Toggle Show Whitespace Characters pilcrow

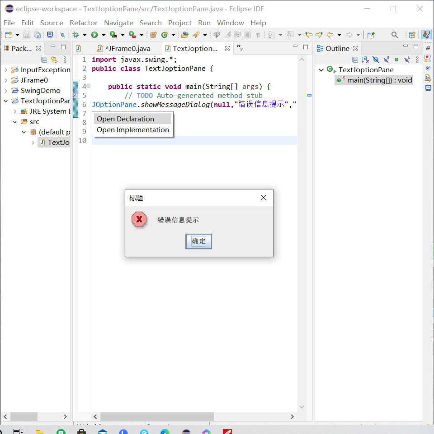pos(258,35)
